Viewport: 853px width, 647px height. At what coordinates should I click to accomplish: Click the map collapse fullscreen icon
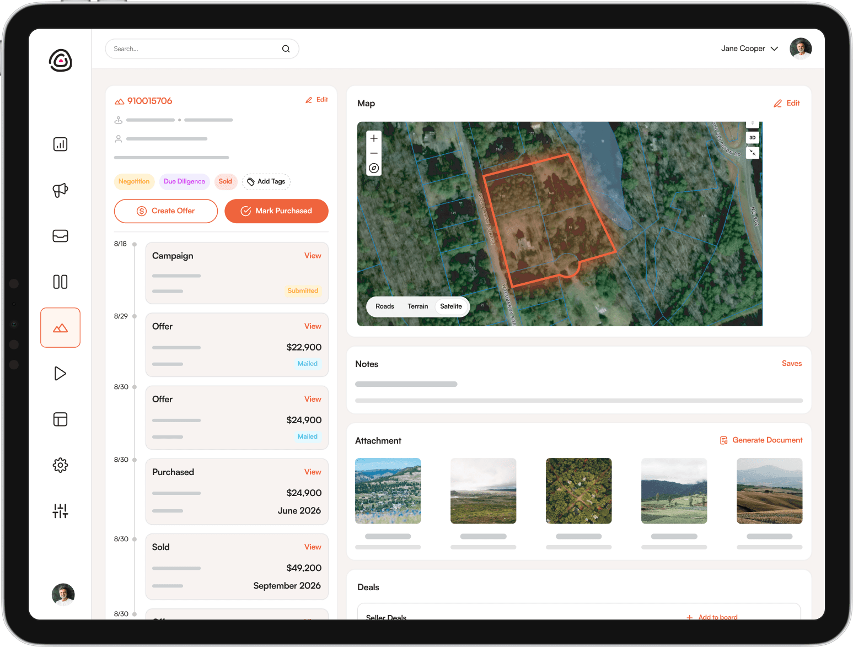(x=752, y=153)
